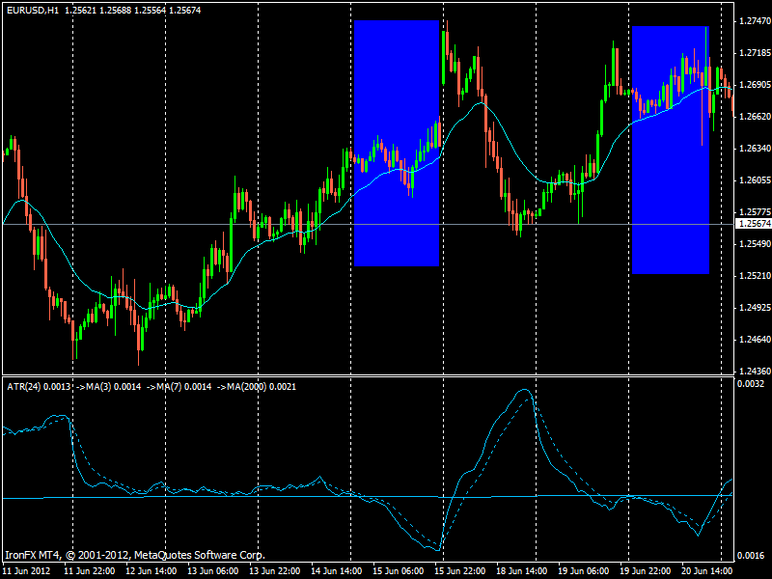Viewport: 772px width, 579px height.
Task: Select the right blue rectangle object
Action: point(671,150)
